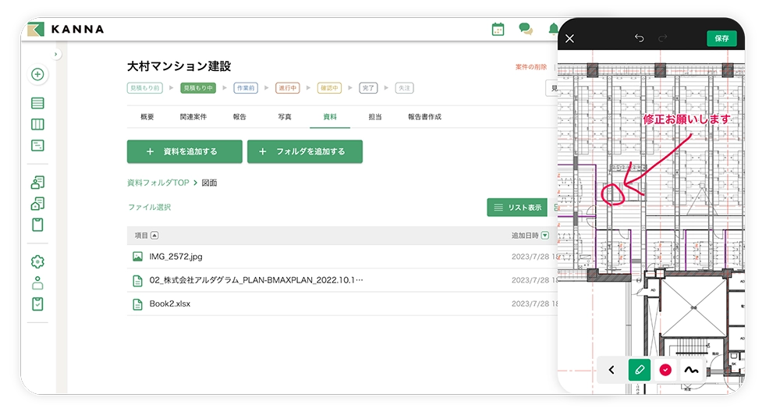Image resolution: width=780 pixels, height=412 pixels.
Task: Close the drawing annotation panel
Action: [569, 38]
